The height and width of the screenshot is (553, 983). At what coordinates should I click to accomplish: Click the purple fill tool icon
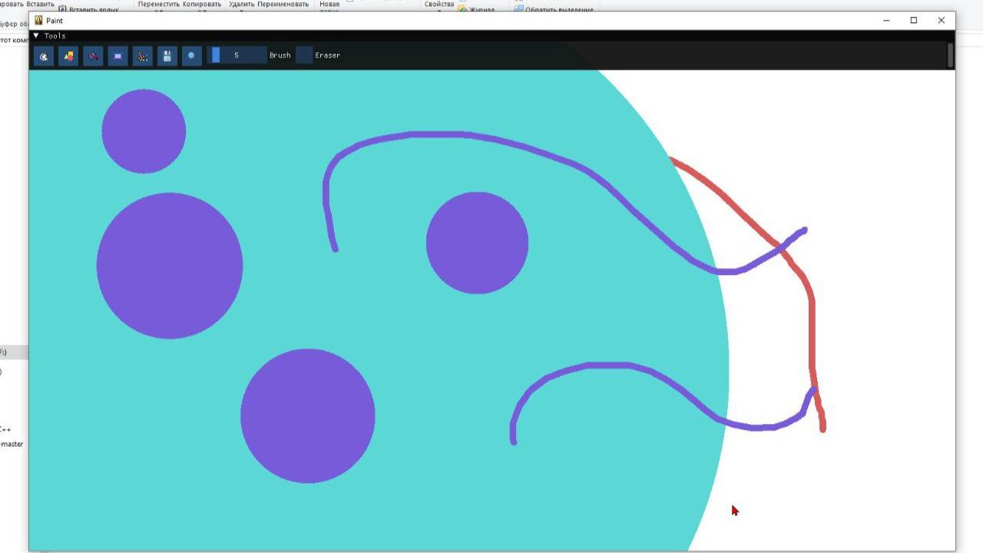pyautogui.click(x=93, y=55)
